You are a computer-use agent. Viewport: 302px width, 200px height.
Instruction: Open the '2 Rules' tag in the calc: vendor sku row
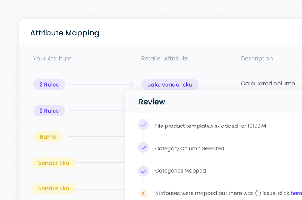click(x=49, y=85)
